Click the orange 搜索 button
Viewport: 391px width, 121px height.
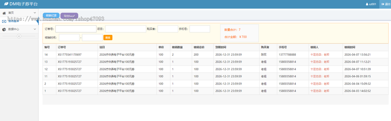[108, 38]
